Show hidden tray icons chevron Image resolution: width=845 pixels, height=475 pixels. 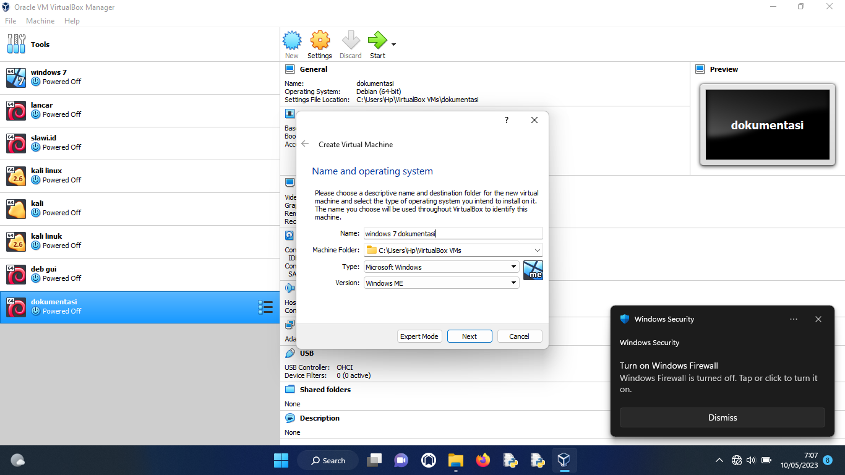tap(719, 460)
